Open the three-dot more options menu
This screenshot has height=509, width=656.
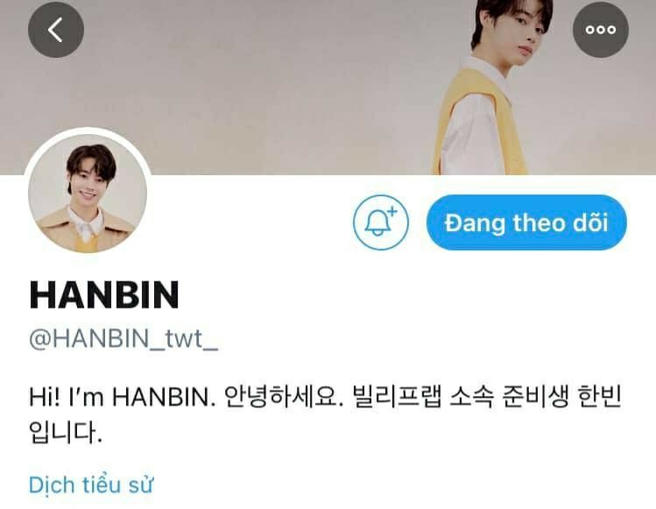(600, 30)
